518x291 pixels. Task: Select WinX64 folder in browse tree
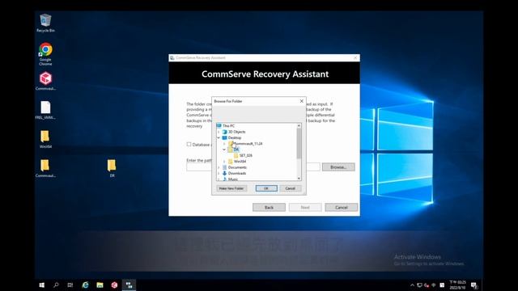tap(240, 162)
